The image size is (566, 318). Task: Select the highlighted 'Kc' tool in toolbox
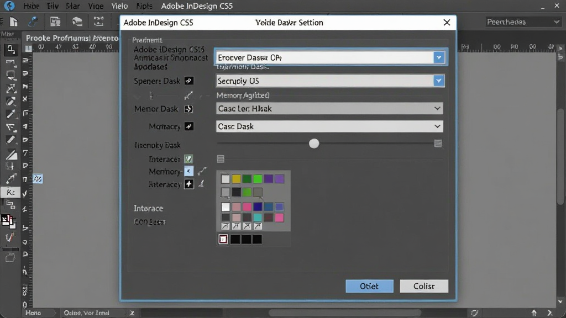[x=11, y=192]
